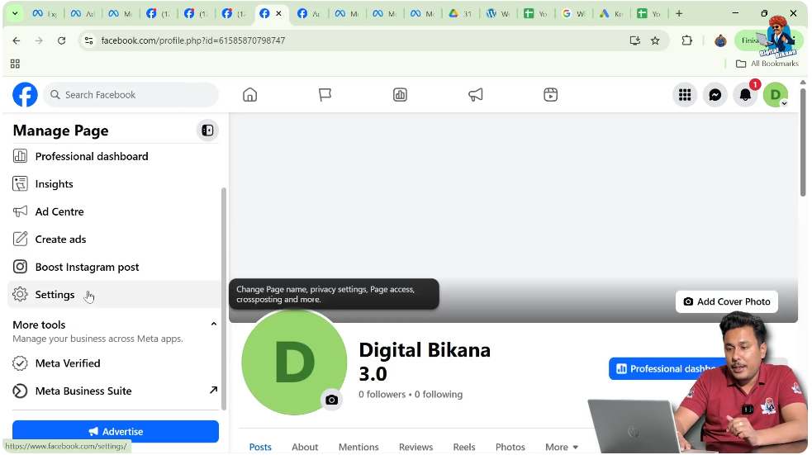Image resolution: width=812 pixels, height=455 pixels.
Task: Reload the page
Action: point(62,40)
